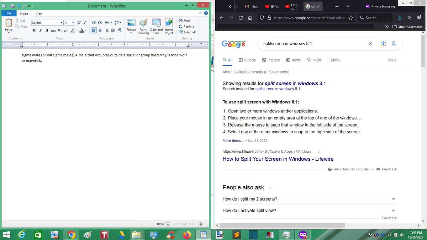Click the Save icon in WordPad title bar
The width and height of the screenshot is (427, 240).
coord(12,6)
